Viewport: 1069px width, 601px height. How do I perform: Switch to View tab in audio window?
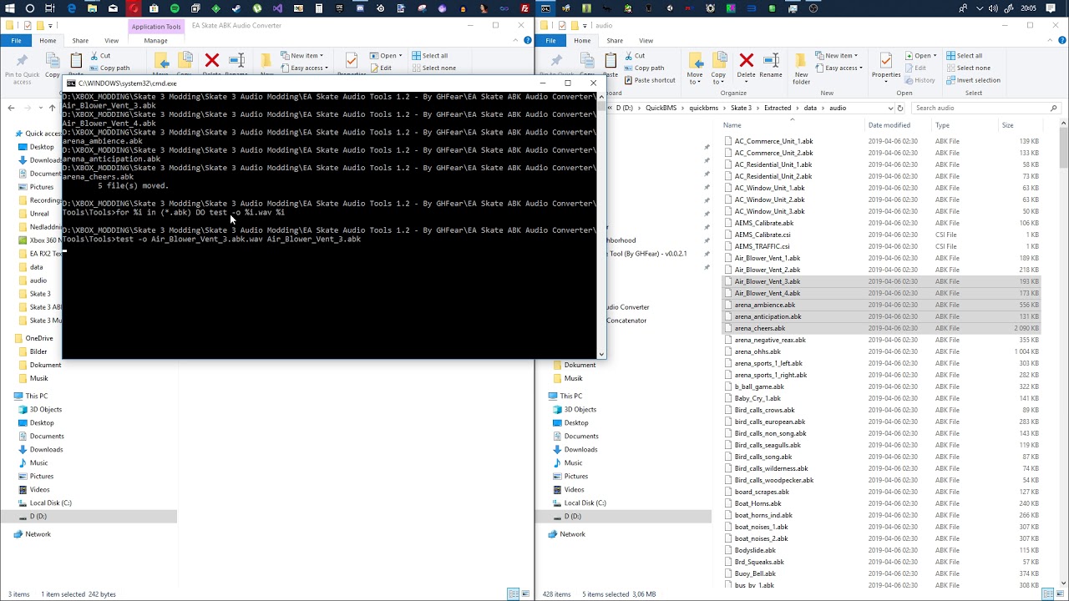pyautogui.click(x=646, y=40)
